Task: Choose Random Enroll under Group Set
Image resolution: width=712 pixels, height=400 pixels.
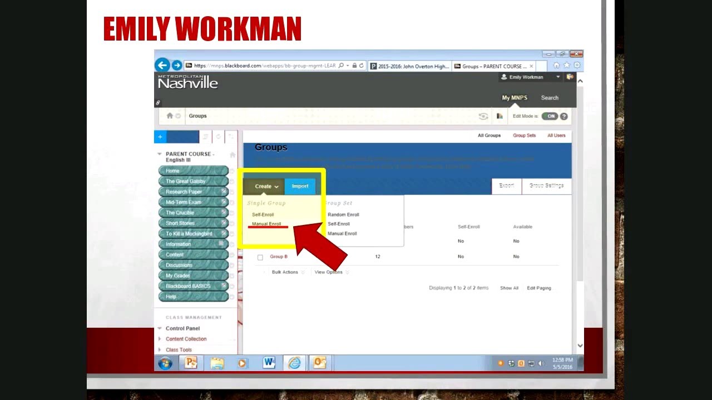Action: click(x=343, y=214)
